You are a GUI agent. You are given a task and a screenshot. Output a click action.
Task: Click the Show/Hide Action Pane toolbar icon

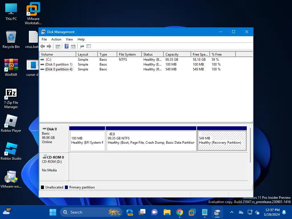[73, 46]
